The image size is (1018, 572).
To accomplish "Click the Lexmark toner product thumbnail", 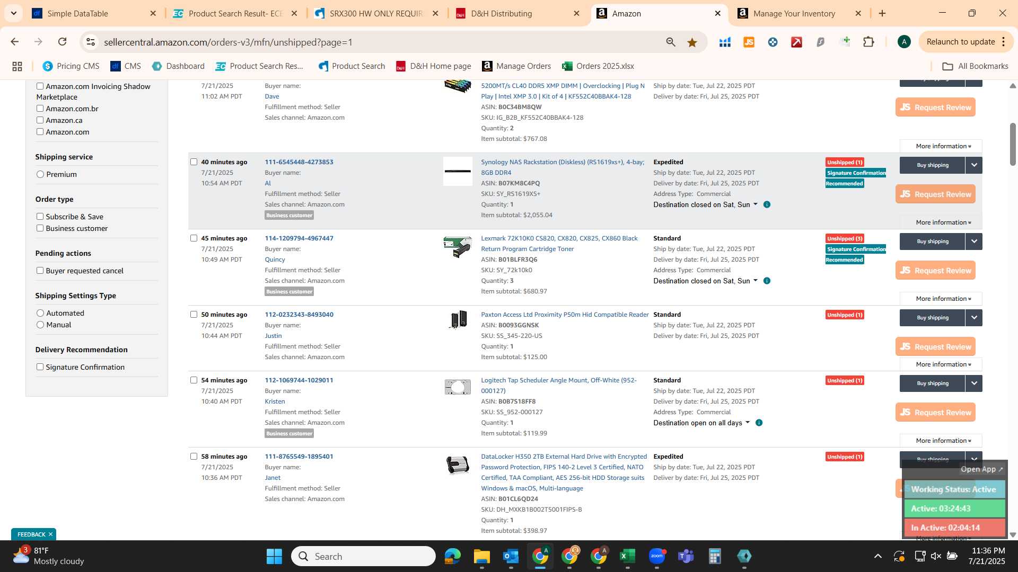I will [458, 247].
